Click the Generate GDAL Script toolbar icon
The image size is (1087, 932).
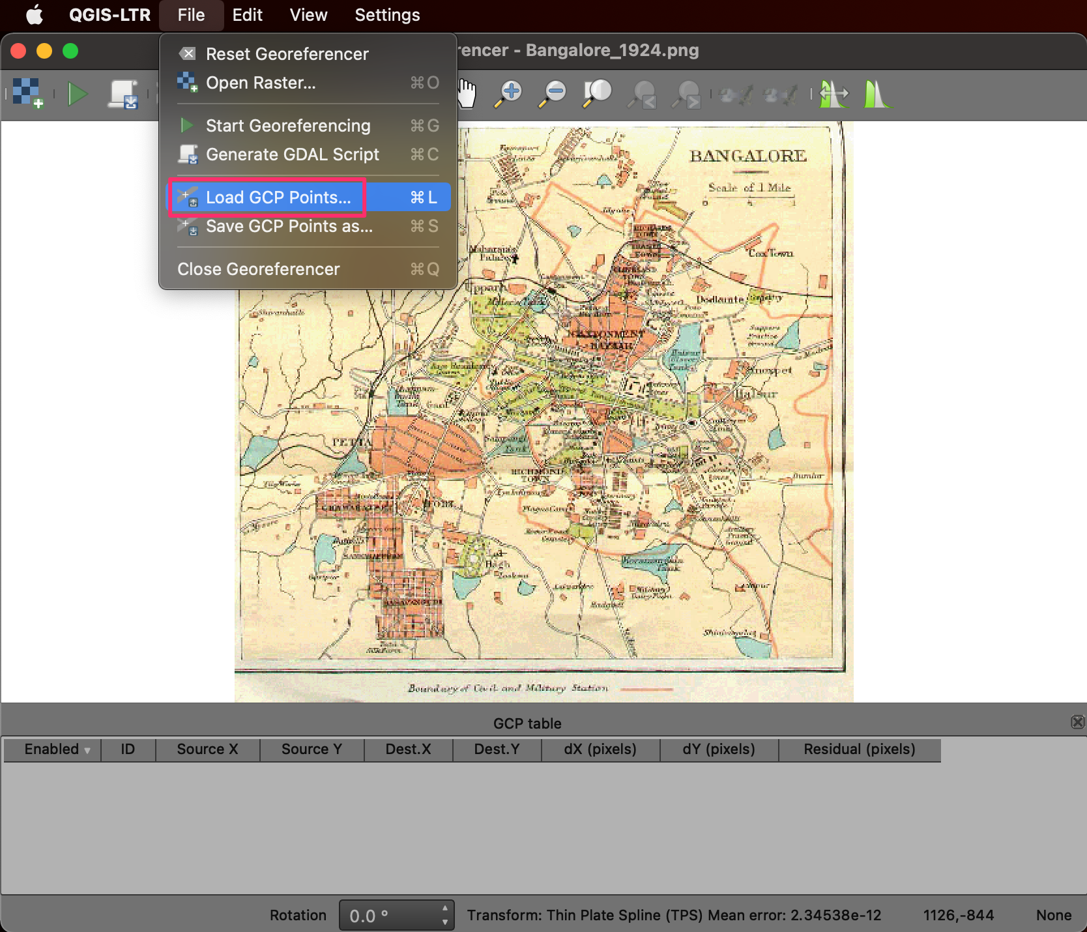pyautogui.click(x=123, y=94)
